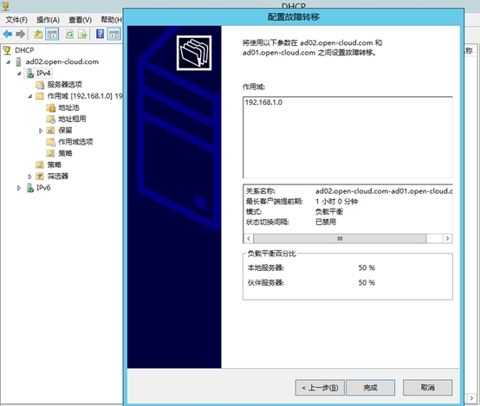Click the 地址池 folder icon

coord(51,107)
